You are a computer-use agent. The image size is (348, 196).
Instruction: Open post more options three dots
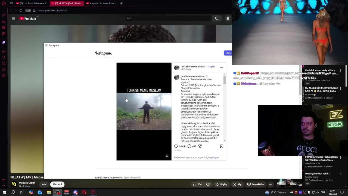[222, 68]
